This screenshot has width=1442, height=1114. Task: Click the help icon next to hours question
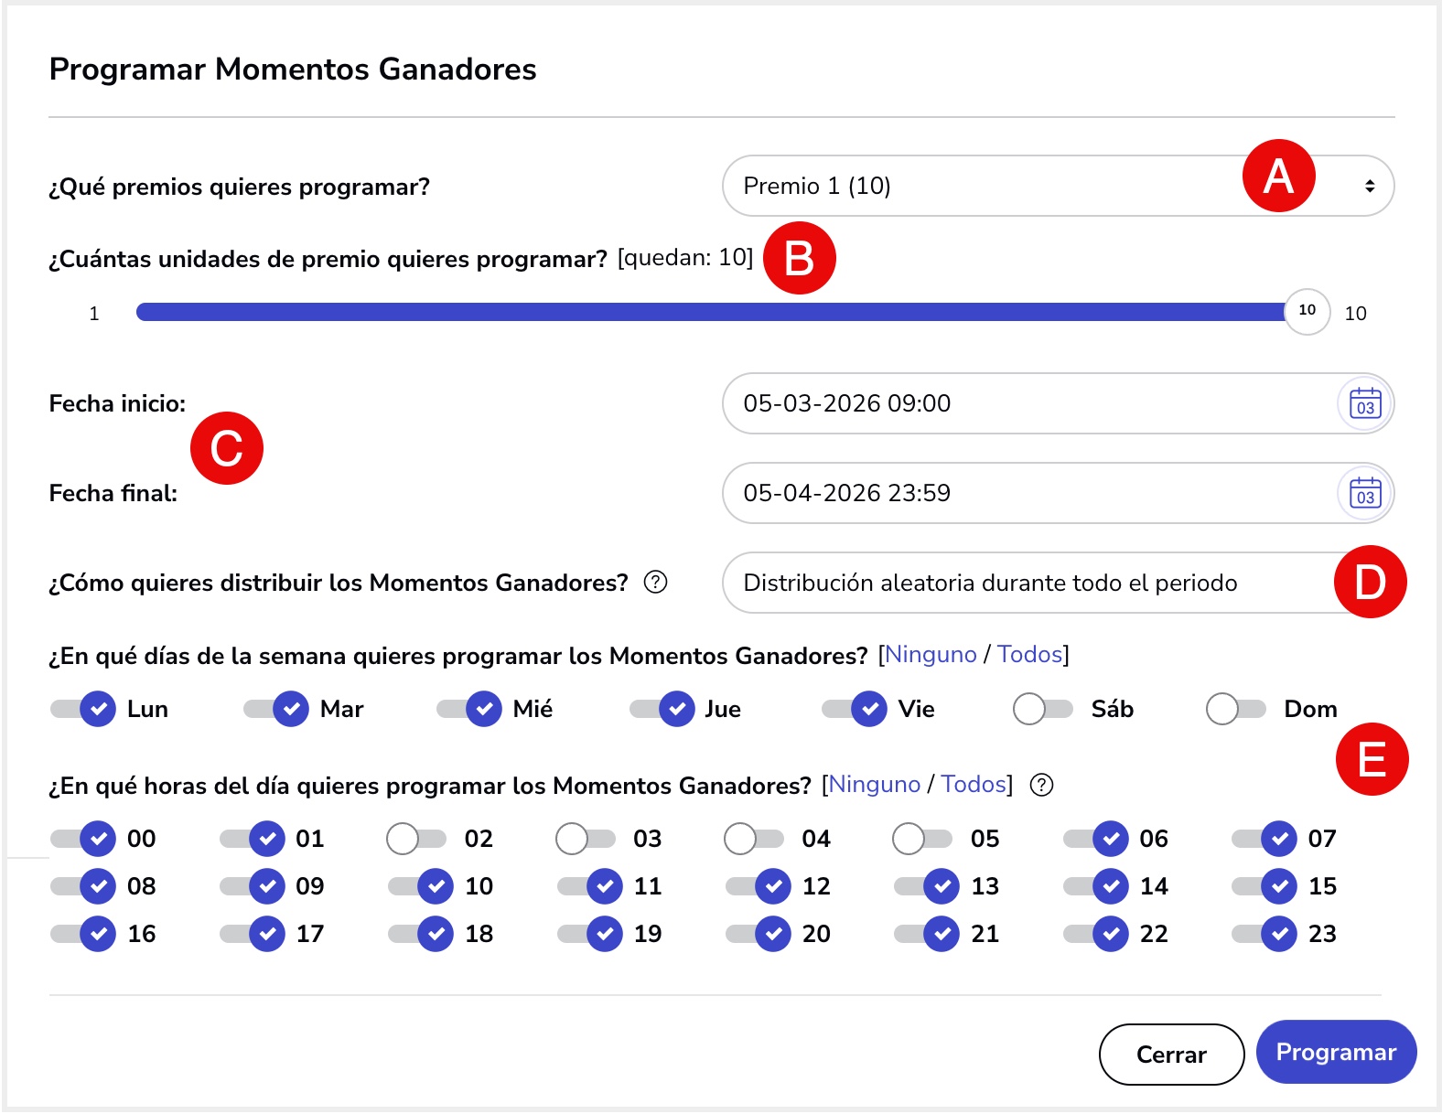pyautogui.click(x=1041, y=785)
